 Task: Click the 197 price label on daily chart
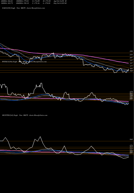coord(131,60)
